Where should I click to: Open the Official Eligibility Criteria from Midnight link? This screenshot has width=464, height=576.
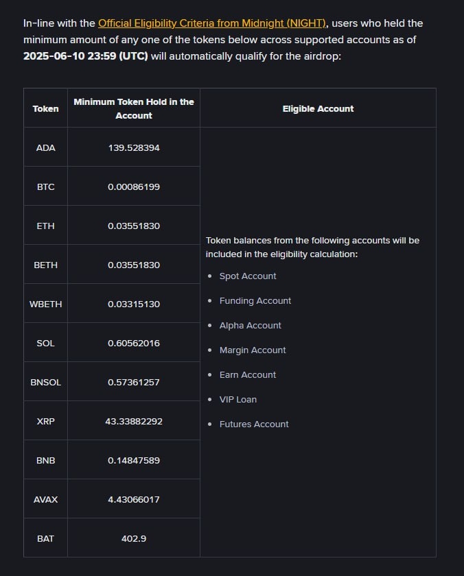pos(211,23)
